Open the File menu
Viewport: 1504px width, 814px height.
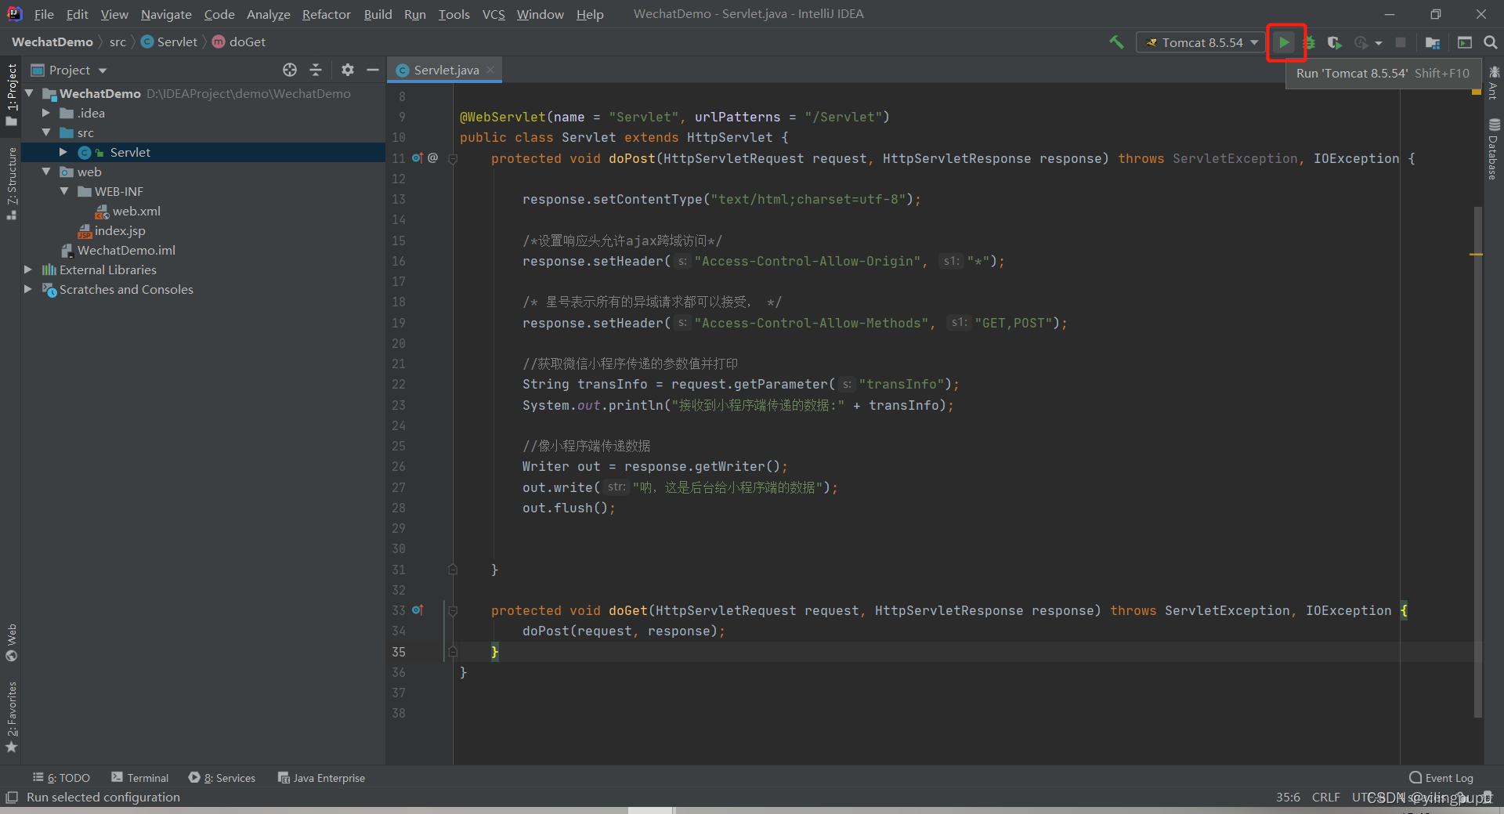pyautogui.click(x=44, y=14)
